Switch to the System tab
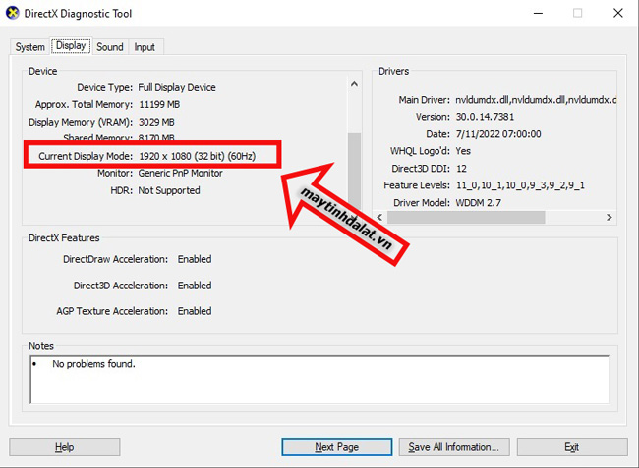 (x=29, y=47)
